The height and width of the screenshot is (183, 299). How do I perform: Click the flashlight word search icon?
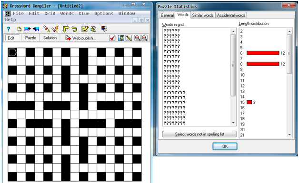click(46, 29)
